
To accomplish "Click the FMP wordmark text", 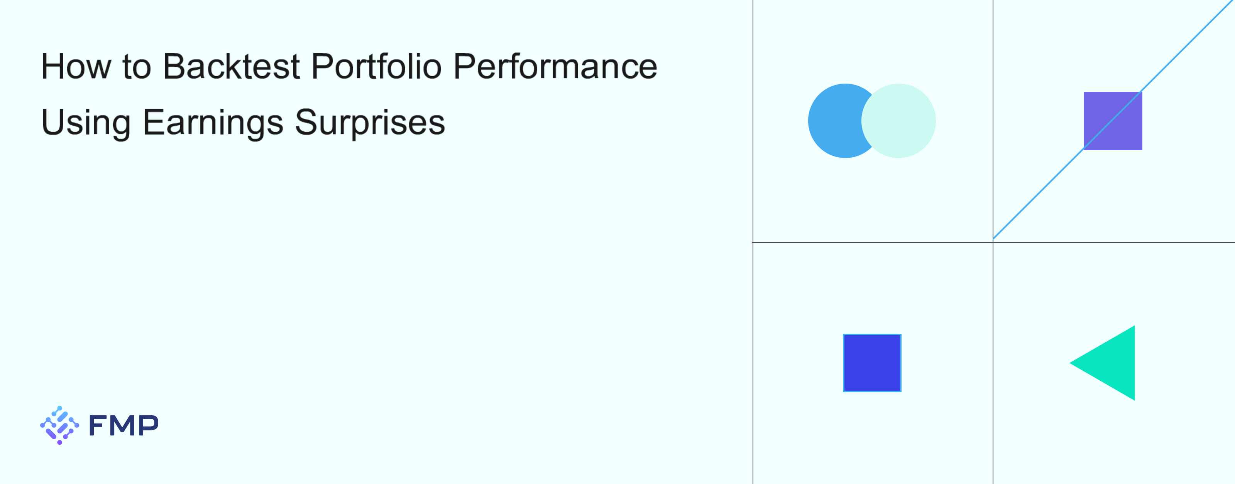I will click(123, 425).
